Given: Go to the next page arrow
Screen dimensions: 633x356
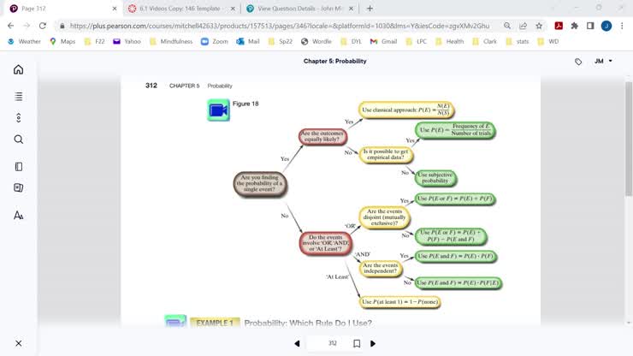Looking at the screenshot, I should click(373, 343).
